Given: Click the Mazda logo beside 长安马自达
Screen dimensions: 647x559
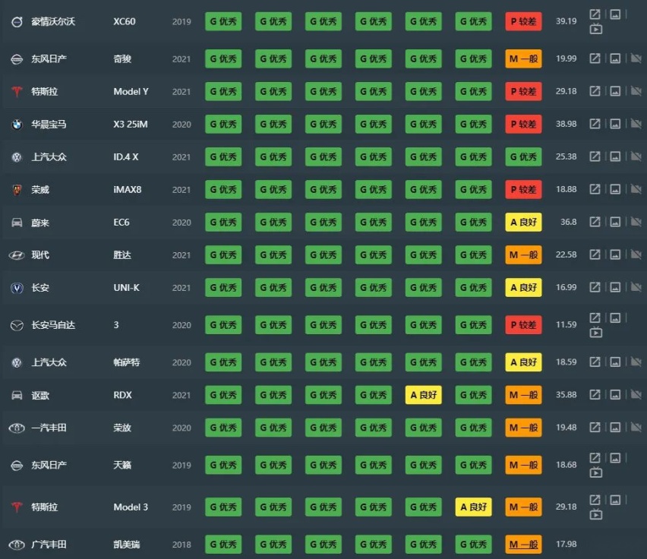Looking at the screenshot, I should coord(17,326).
